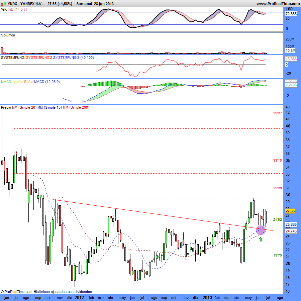Click the bold 20 price axis label
301x301 pixels.
tap(288, 264)
